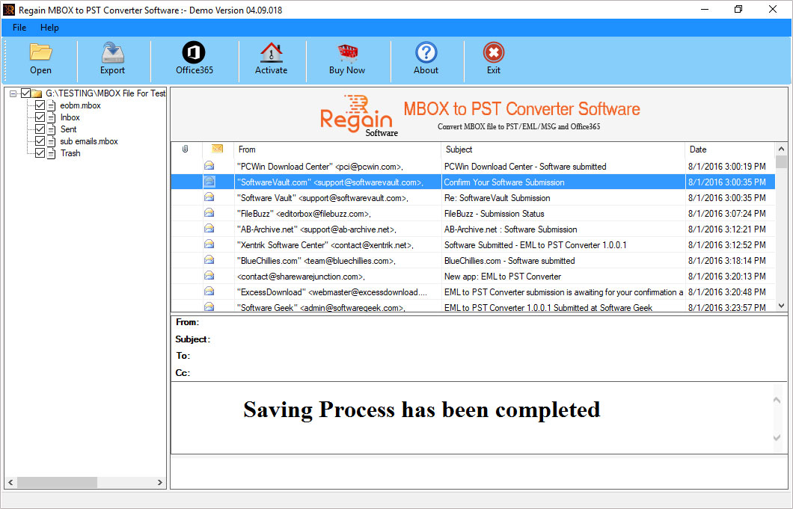Viewport: 793px width, 509px height.
Task: Click file icon next to Trash
Action: [52, 153]
